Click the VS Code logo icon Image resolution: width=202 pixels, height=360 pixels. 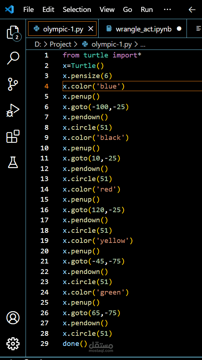pyautogui.click(x=10, y=9)
